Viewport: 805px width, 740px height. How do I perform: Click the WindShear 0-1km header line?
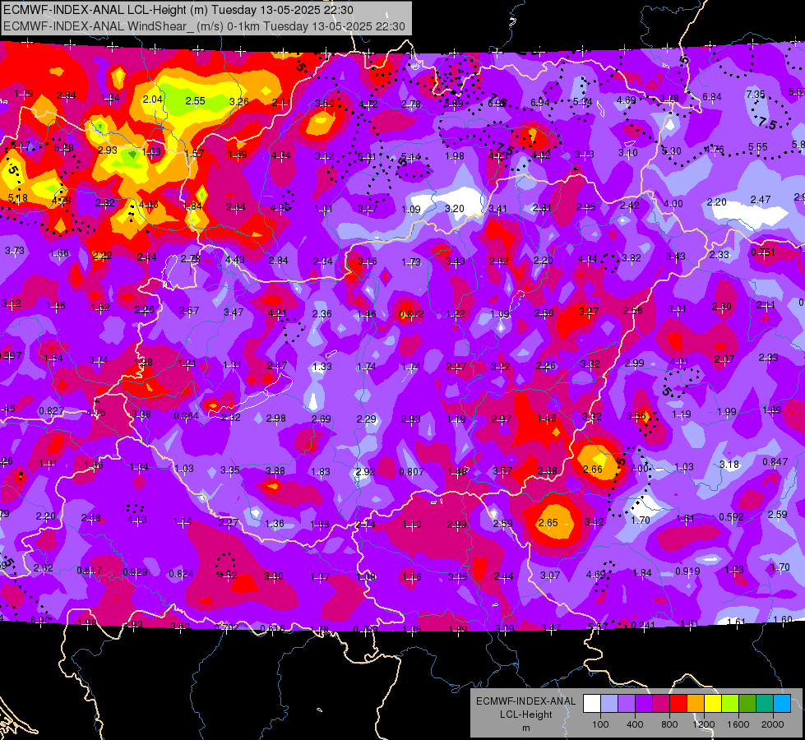click(204, 26)
